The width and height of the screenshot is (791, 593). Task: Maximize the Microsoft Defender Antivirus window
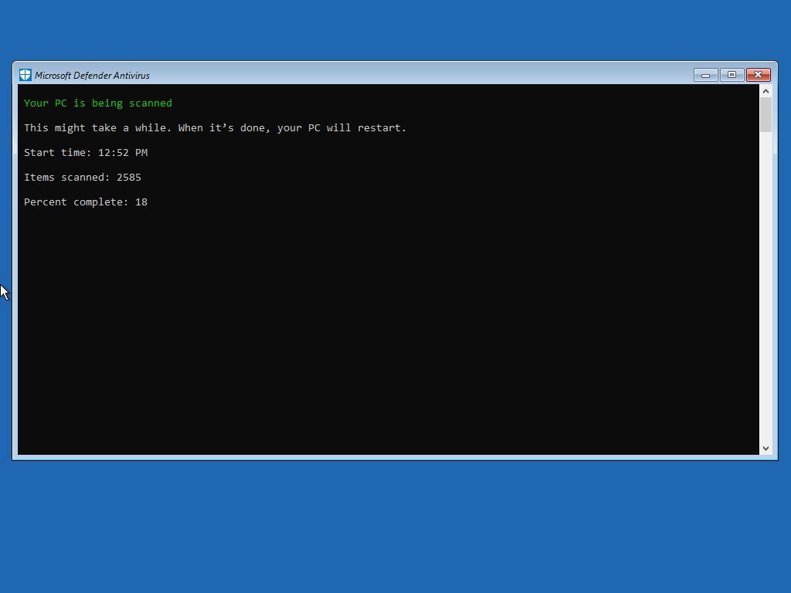point(732,75)
